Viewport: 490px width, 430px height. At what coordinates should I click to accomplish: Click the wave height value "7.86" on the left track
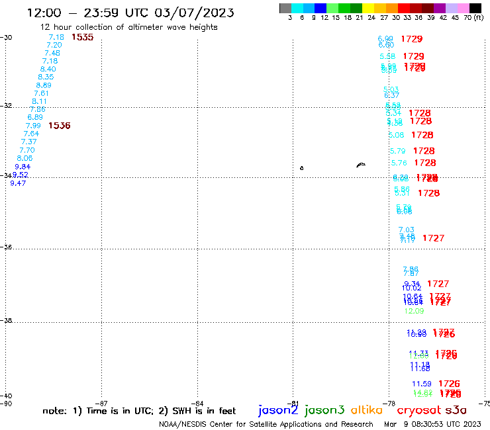[x=38, y=109]
